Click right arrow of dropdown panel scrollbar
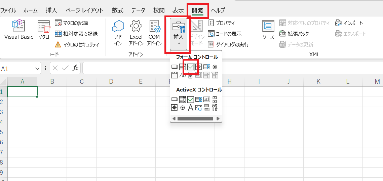The width and height of the screenshot is (383, 181). (x=218, y=118)
